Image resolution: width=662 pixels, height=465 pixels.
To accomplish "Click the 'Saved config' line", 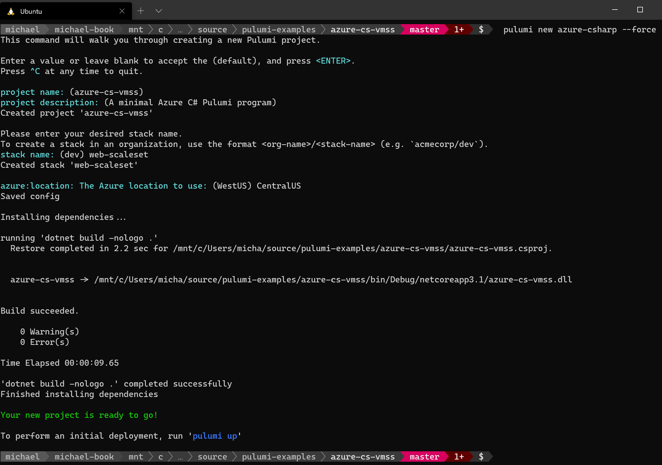I will [x=30, y=196].
